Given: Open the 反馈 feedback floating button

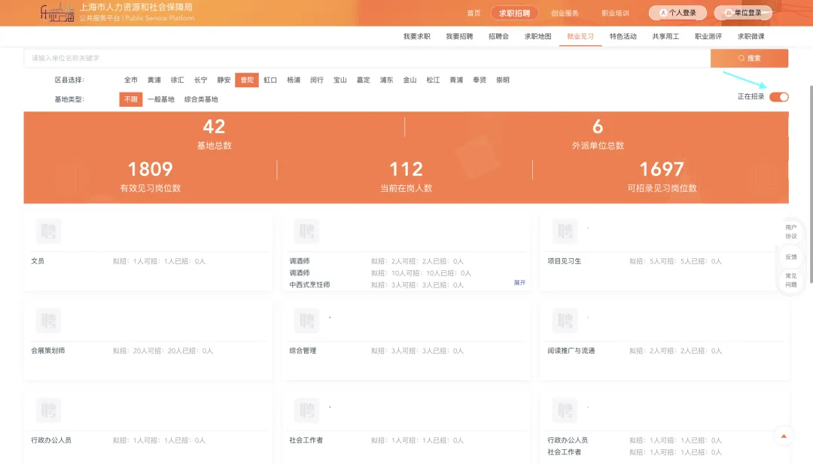Looking at the screenshot, I should [x=790, y=257].
